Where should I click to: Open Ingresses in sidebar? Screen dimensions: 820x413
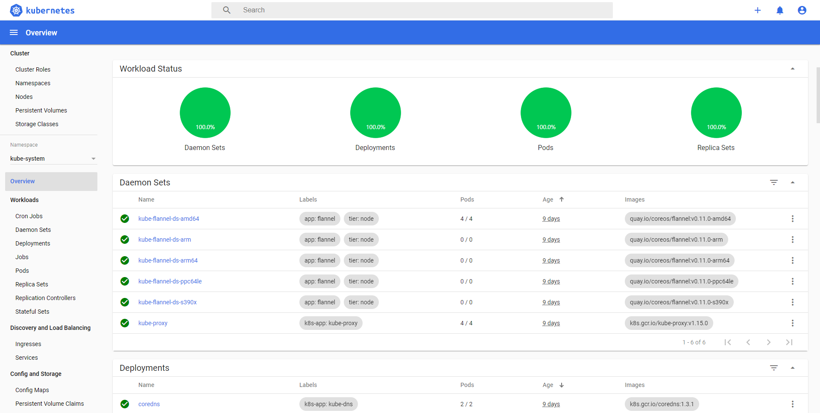28,344
